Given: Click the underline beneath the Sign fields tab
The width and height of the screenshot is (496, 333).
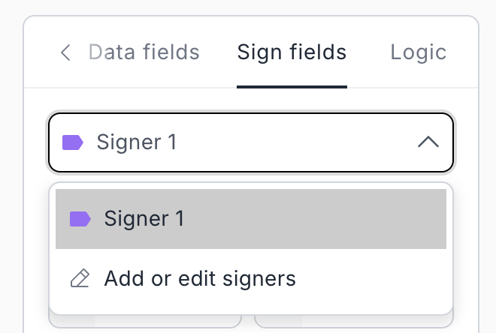Looking at the screenshot, I should 292,87.
